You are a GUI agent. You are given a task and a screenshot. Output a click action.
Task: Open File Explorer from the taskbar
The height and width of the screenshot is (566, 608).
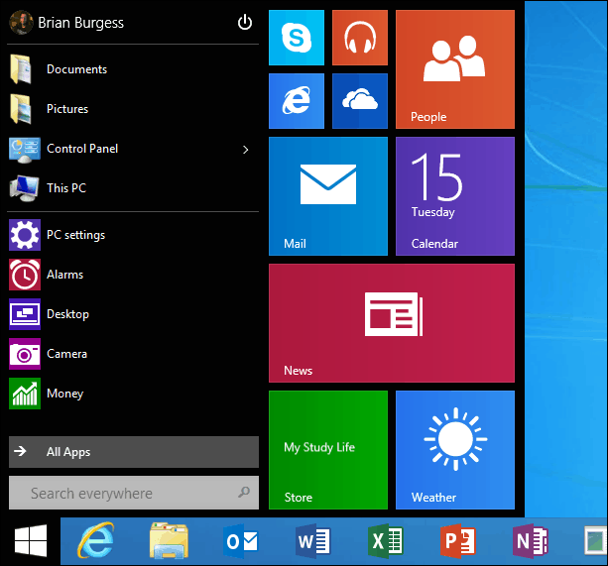169,541
